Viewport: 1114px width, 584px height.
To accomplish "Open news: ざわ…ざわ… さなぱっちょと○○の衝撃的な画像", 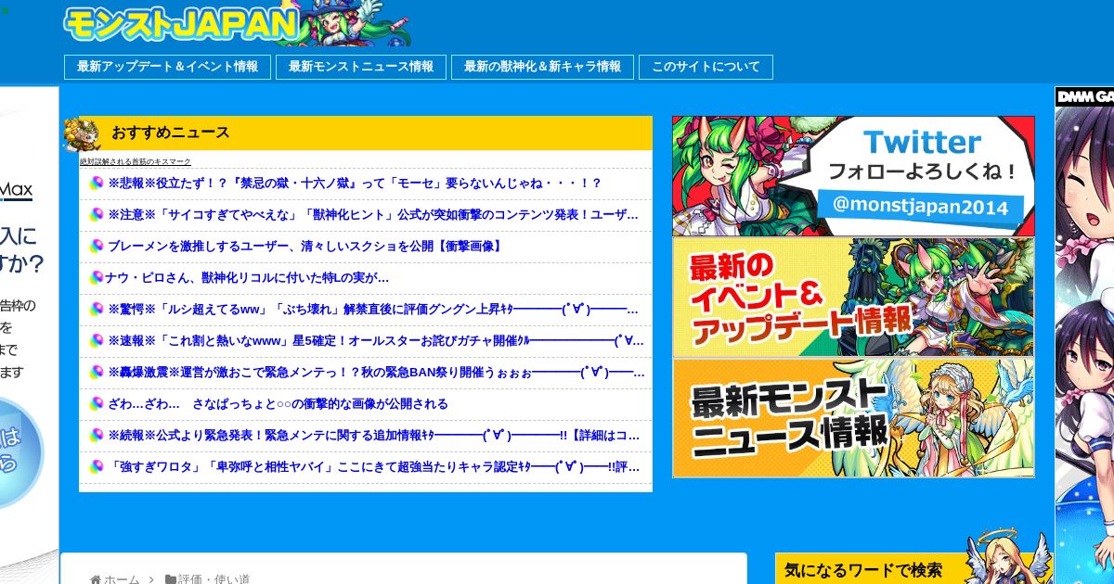I will [278, 404].
